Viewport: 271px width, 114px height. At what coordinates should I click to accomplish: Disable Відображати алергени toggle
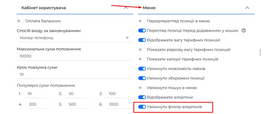[x=142, y=97]
